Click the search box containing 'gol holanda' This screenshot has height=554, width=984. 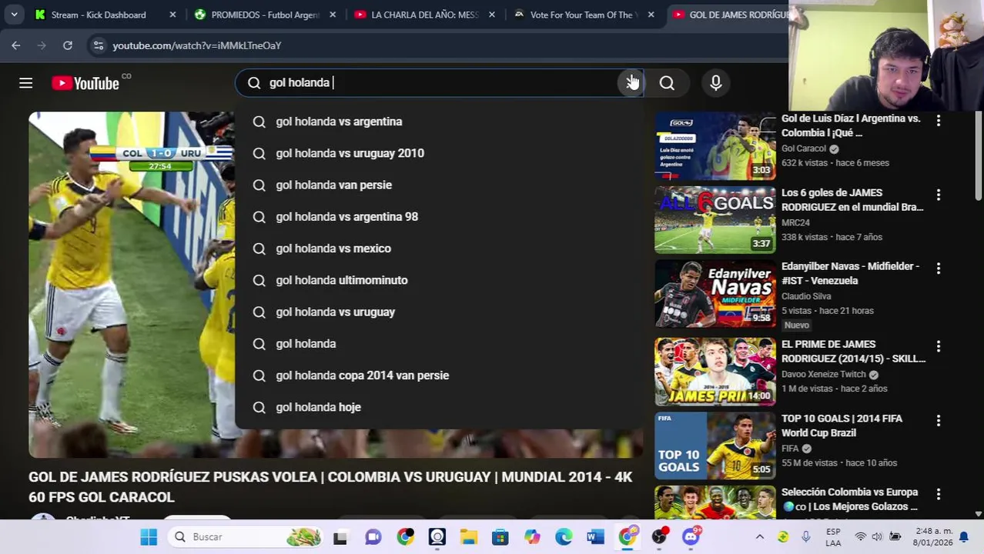pyautogui.click(x=439, y=82)
